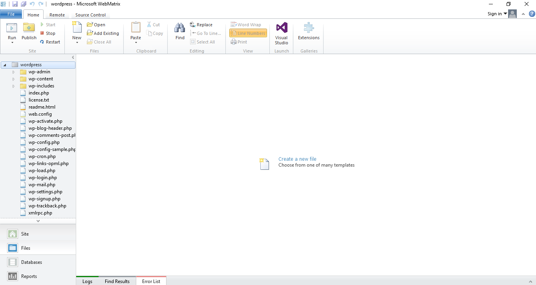Screen dimensions: 536x285
Task: Click the Run site icon
Action: pos(12,28)
